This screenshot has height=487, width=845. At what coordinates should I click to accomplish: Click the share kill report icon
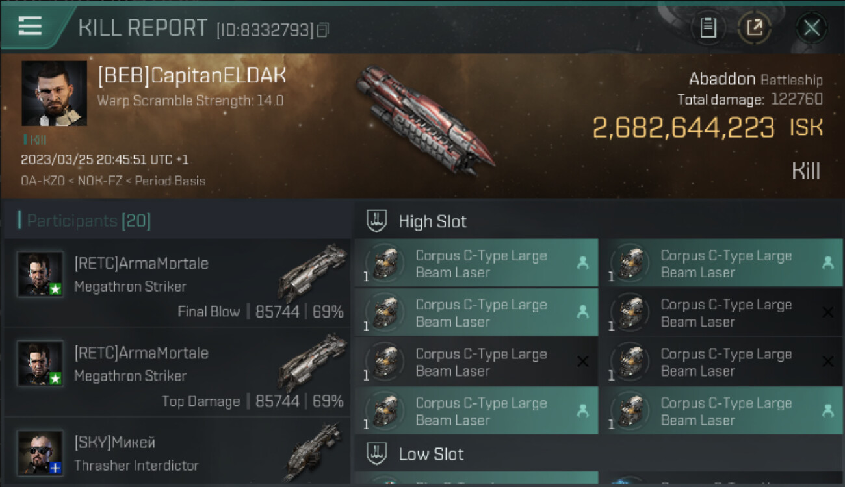(755, 28)
